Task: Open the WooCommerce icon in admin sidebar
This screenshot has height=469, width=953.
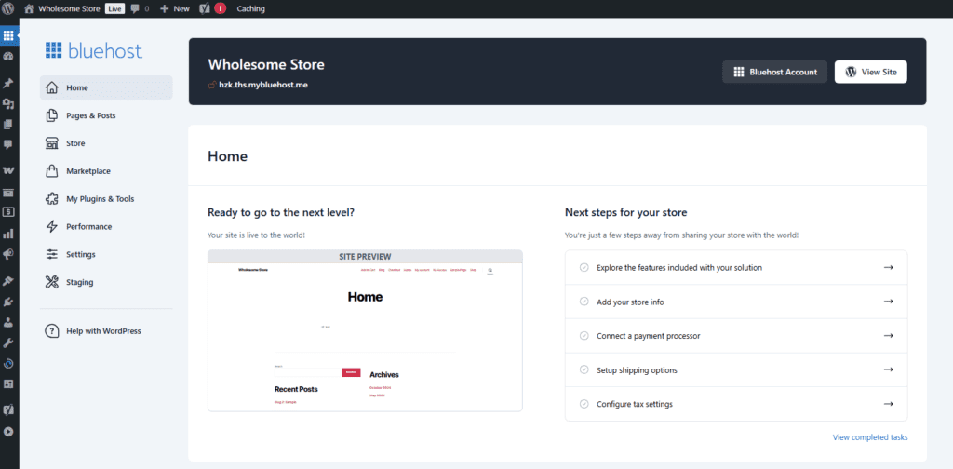Action: (x=8, y=171)
